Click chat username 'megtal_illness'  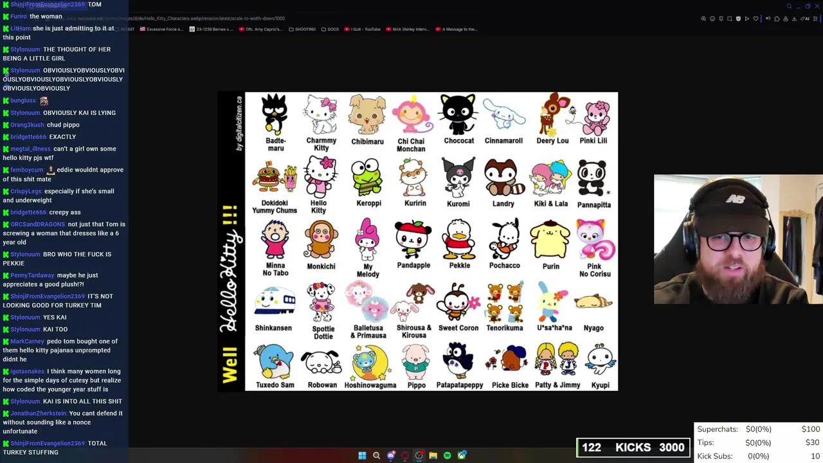point(30,149)
